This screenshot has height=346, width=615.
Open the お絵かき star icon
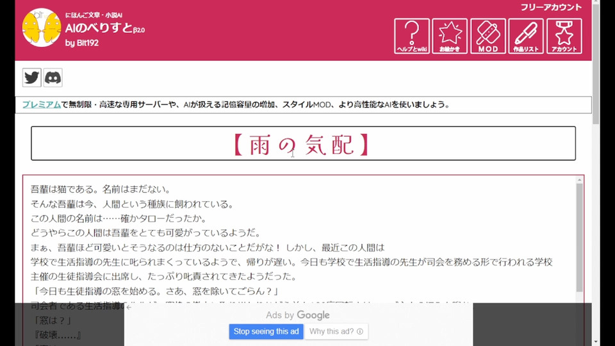[450, 36]
